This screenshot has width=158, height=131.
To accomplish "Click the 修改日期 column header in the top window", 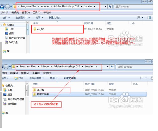I will 88,23.
